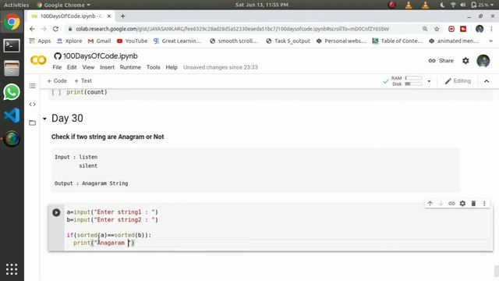Open RAM and Disk runtime dropdown
Viewport: 499px width, 281px height.
[429, 81]
